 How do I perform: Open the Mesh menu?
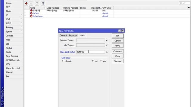tap(8, 11)
